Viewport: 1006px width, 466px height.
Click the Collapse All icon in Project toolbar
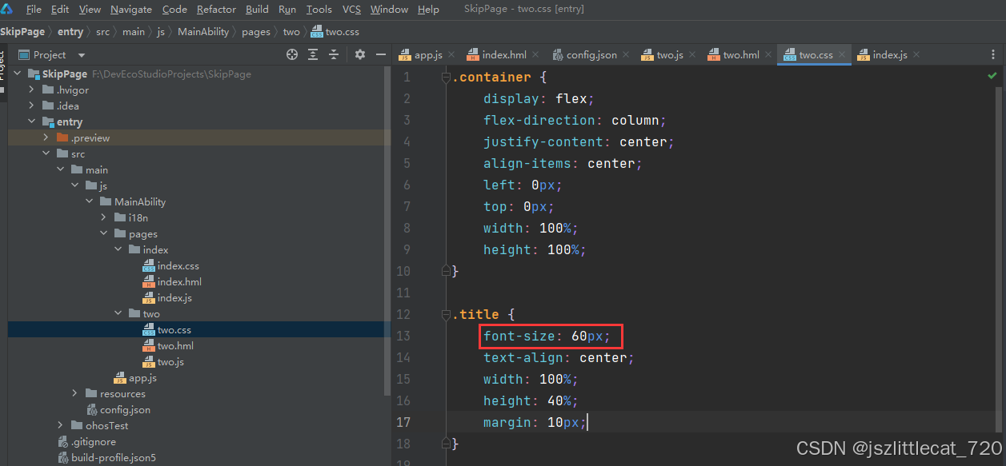tap(334, 54)
